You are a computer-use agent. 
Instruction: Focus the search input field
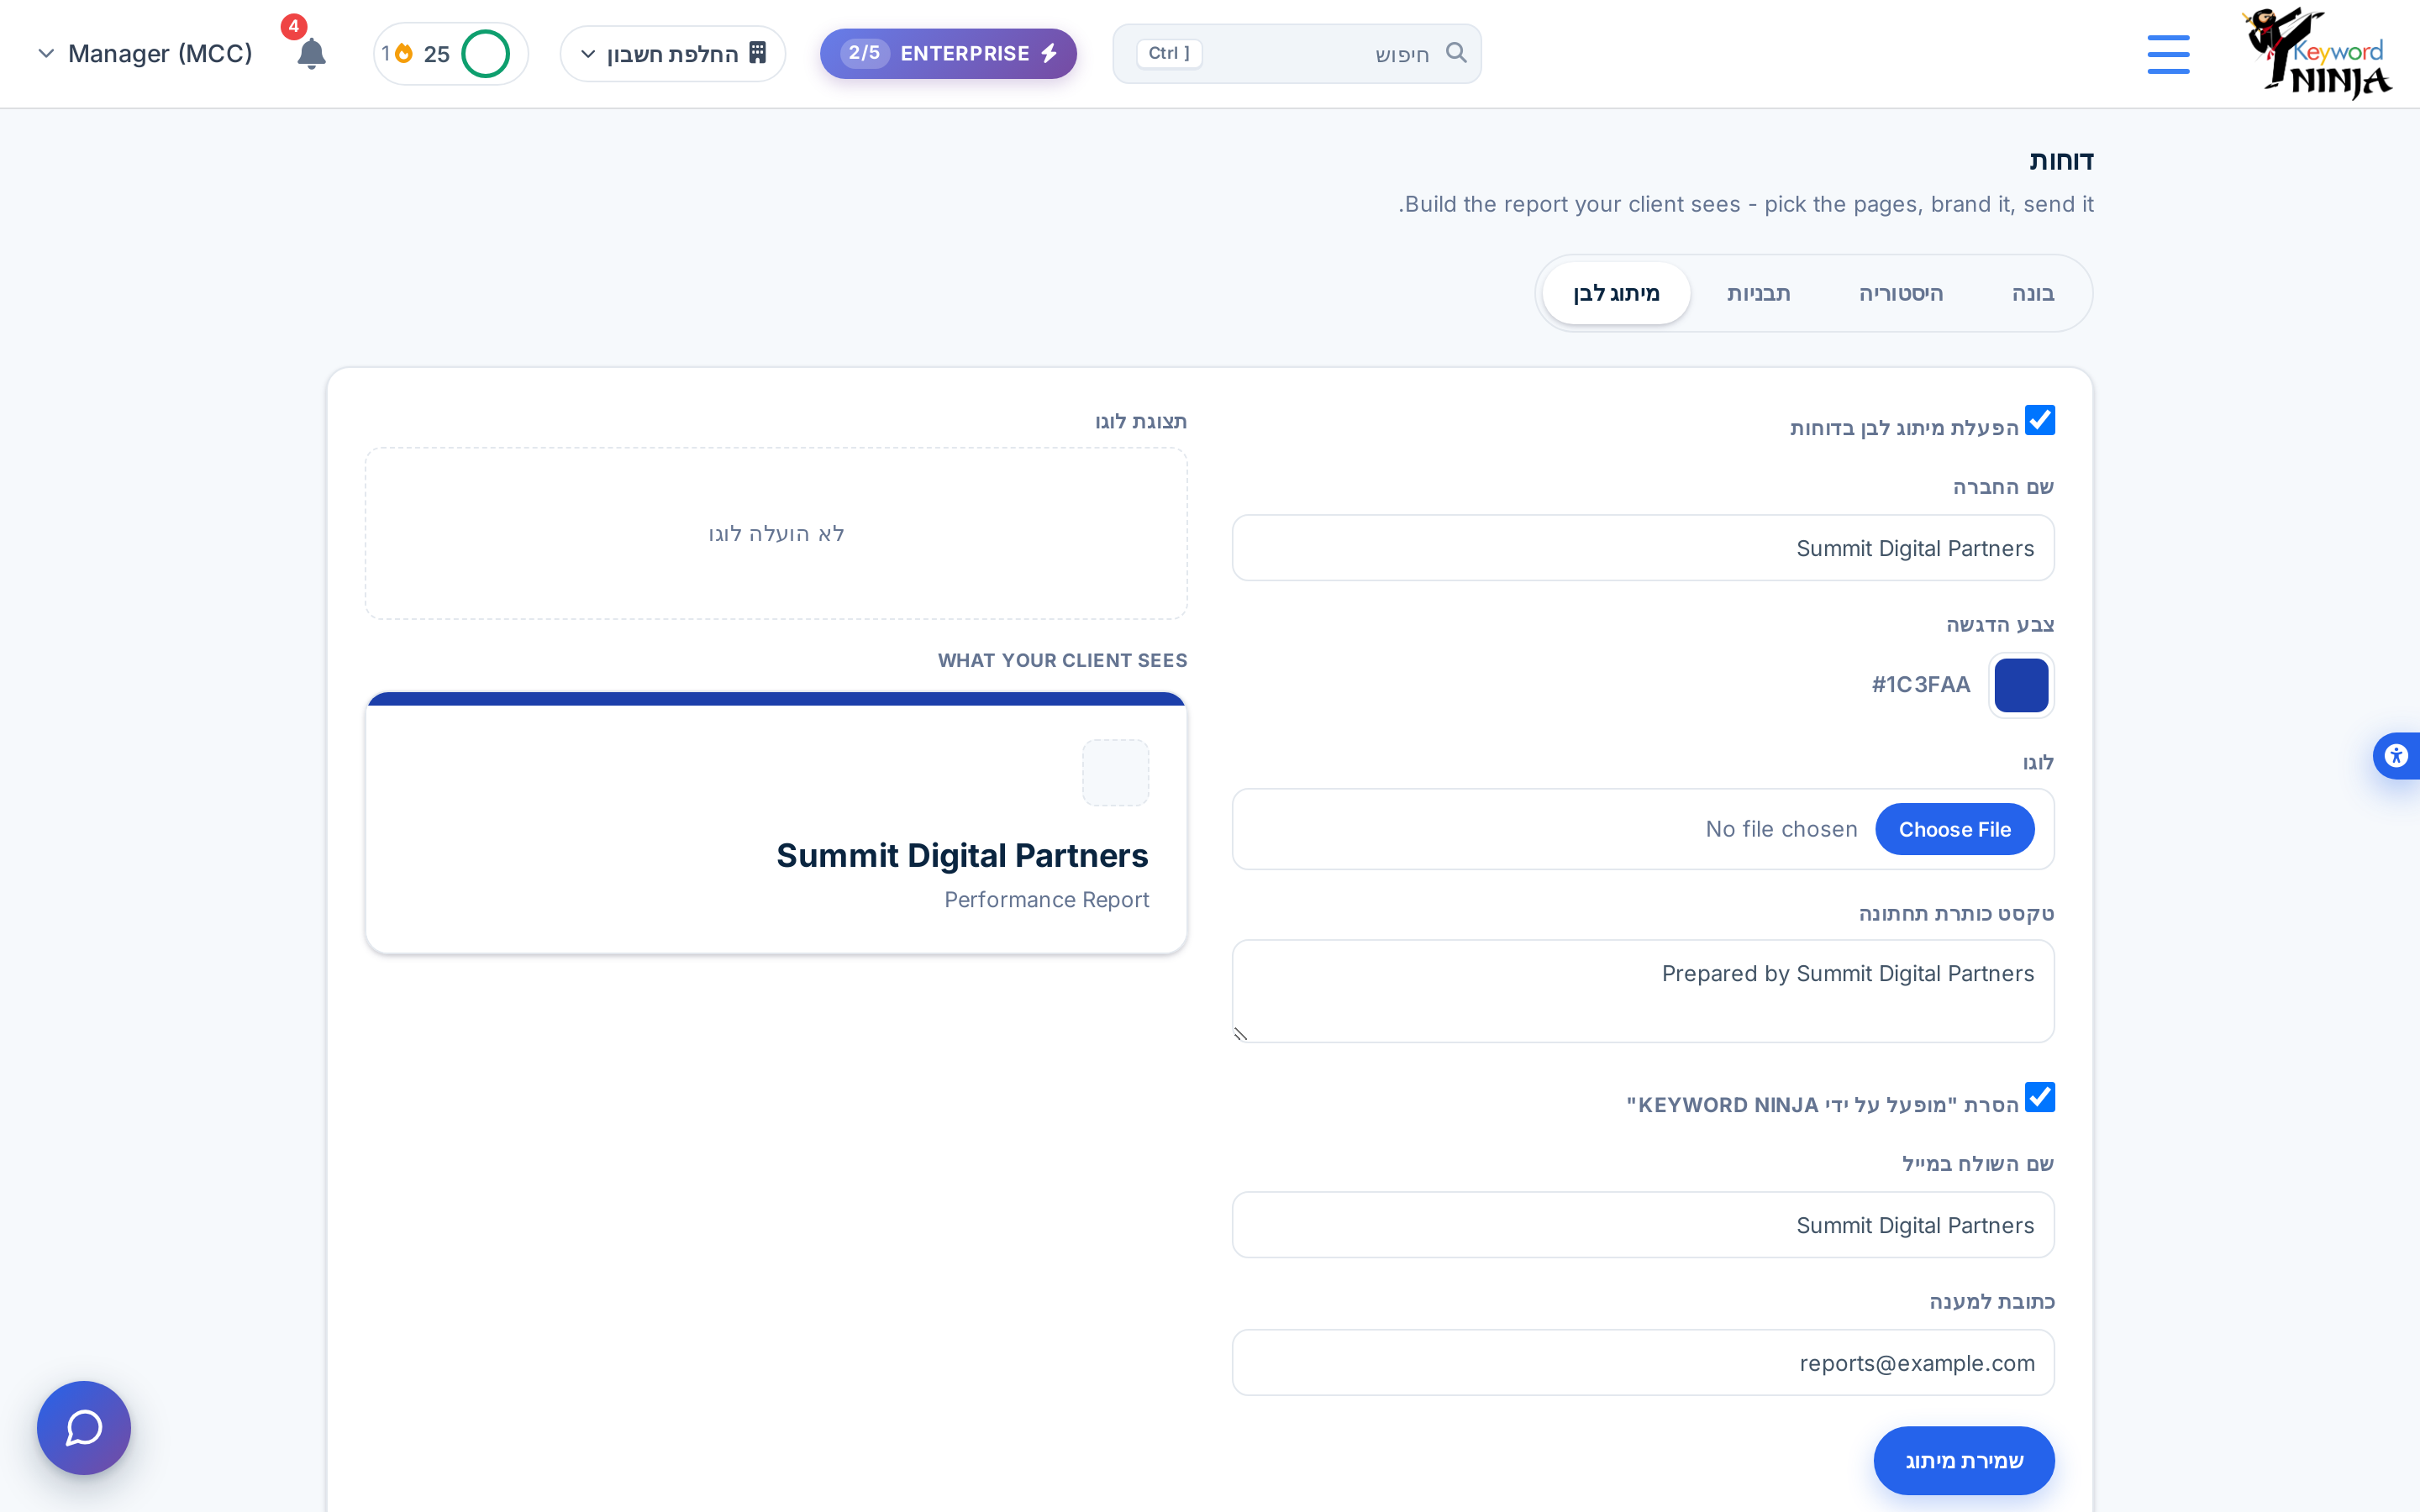pos(1296,54)
